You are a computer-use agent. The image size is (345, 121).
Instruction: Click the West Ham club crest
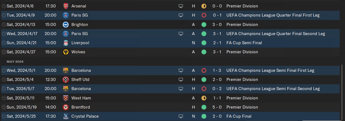pyautogui.click(x=66, y=98)
